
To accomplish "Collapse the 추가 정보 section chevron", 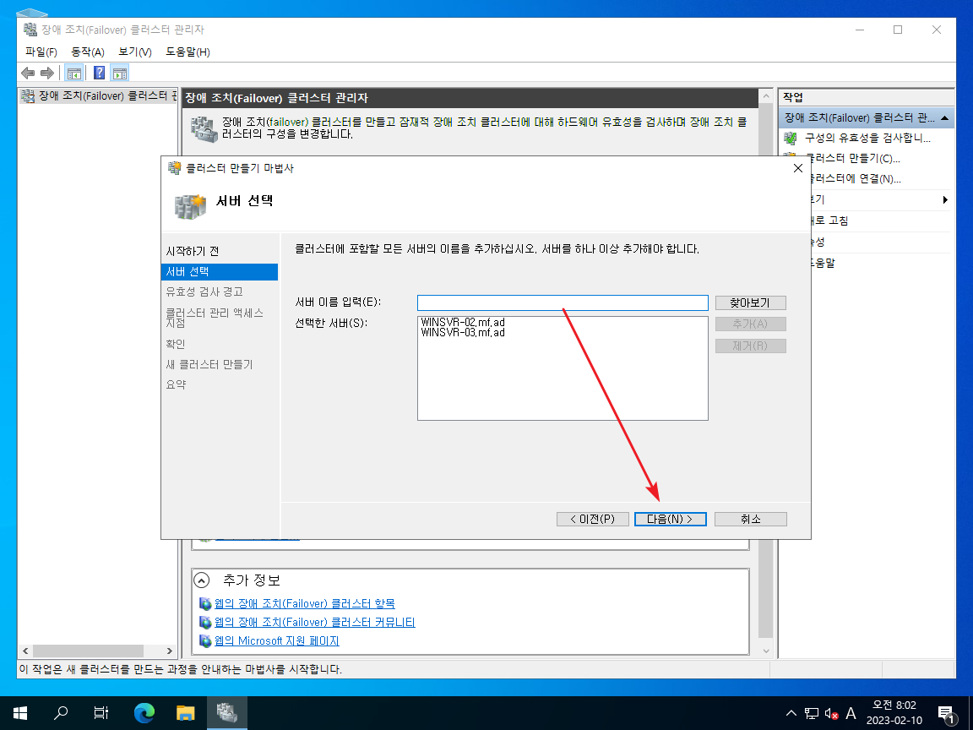I will [202, 580].
